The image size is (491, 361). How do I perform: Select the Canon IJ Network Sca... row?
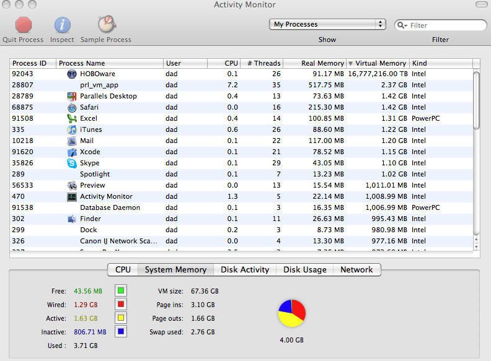click(x=241, y=241)
